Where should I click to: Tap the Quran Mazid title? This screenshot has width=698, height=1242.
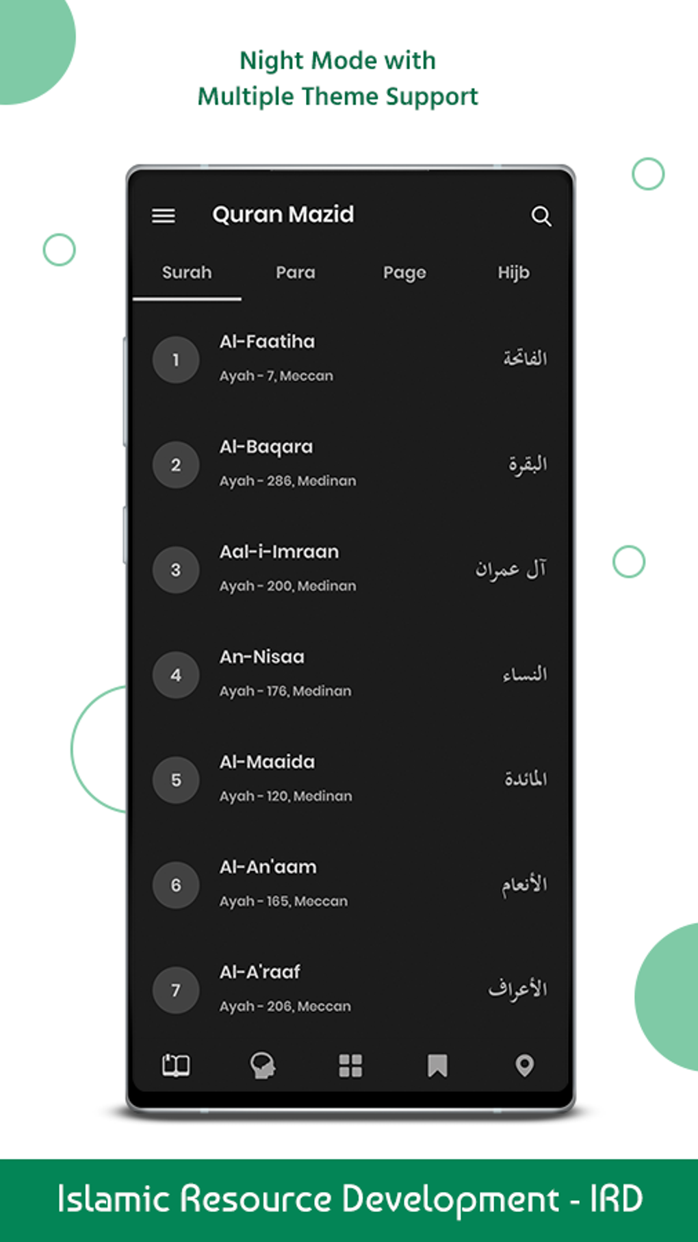coord(283,214)
